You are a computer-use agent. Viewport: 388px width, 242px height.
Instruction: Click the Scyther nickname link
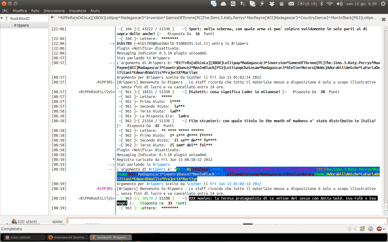tap(194, 184)
